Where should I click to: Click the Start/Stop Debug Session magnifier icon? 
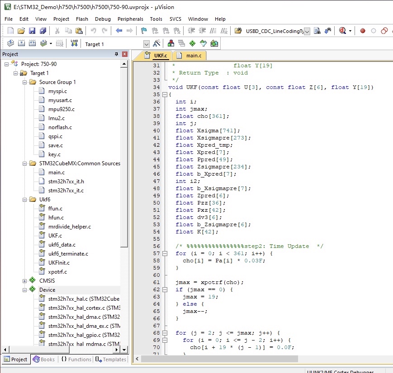pyautogui.click(x=342, y=31)
